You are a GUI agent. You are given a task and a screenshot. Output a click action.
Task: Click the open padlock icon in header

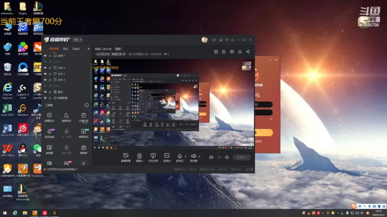(x=223, y=52)
